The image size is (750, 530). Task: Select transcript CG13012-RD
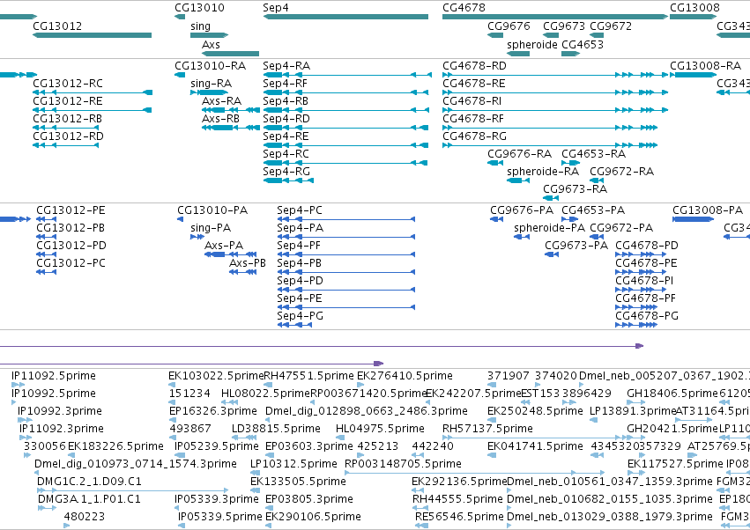pyautogui.click(x=68, y=136)
